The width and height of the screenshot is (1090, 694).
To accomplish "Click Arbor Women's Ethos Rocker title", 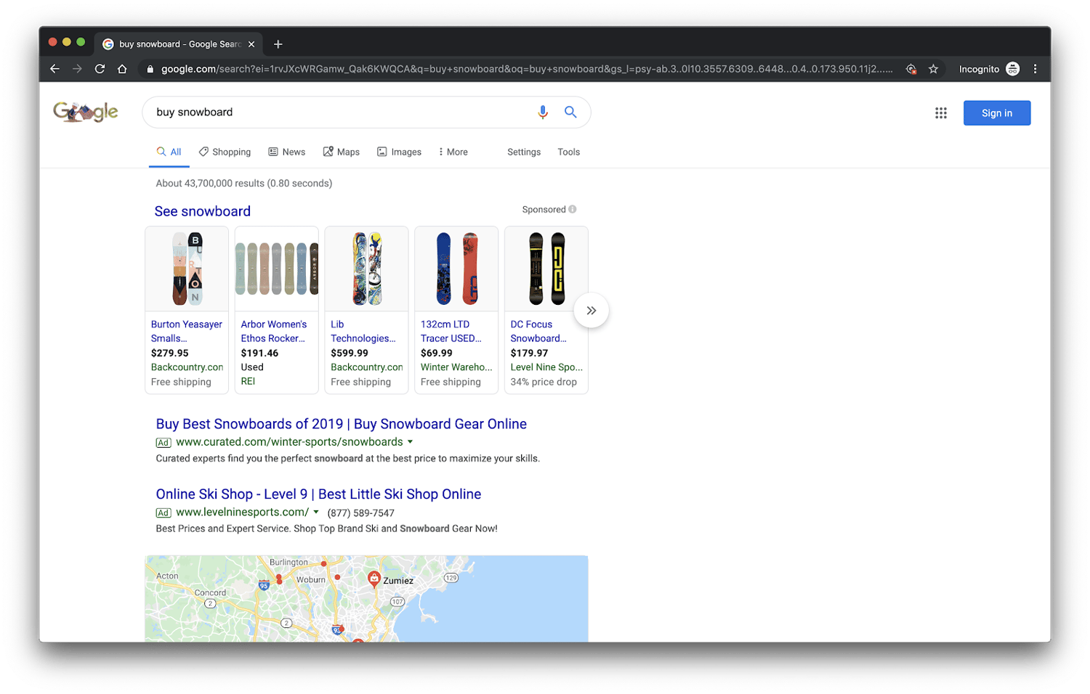I will 274,331.
